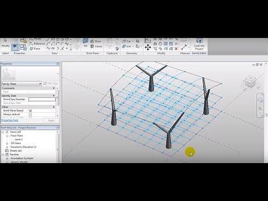The image size is (268, 201).
Task: Click the red X Delete icon
Action: tap(176, 49)
